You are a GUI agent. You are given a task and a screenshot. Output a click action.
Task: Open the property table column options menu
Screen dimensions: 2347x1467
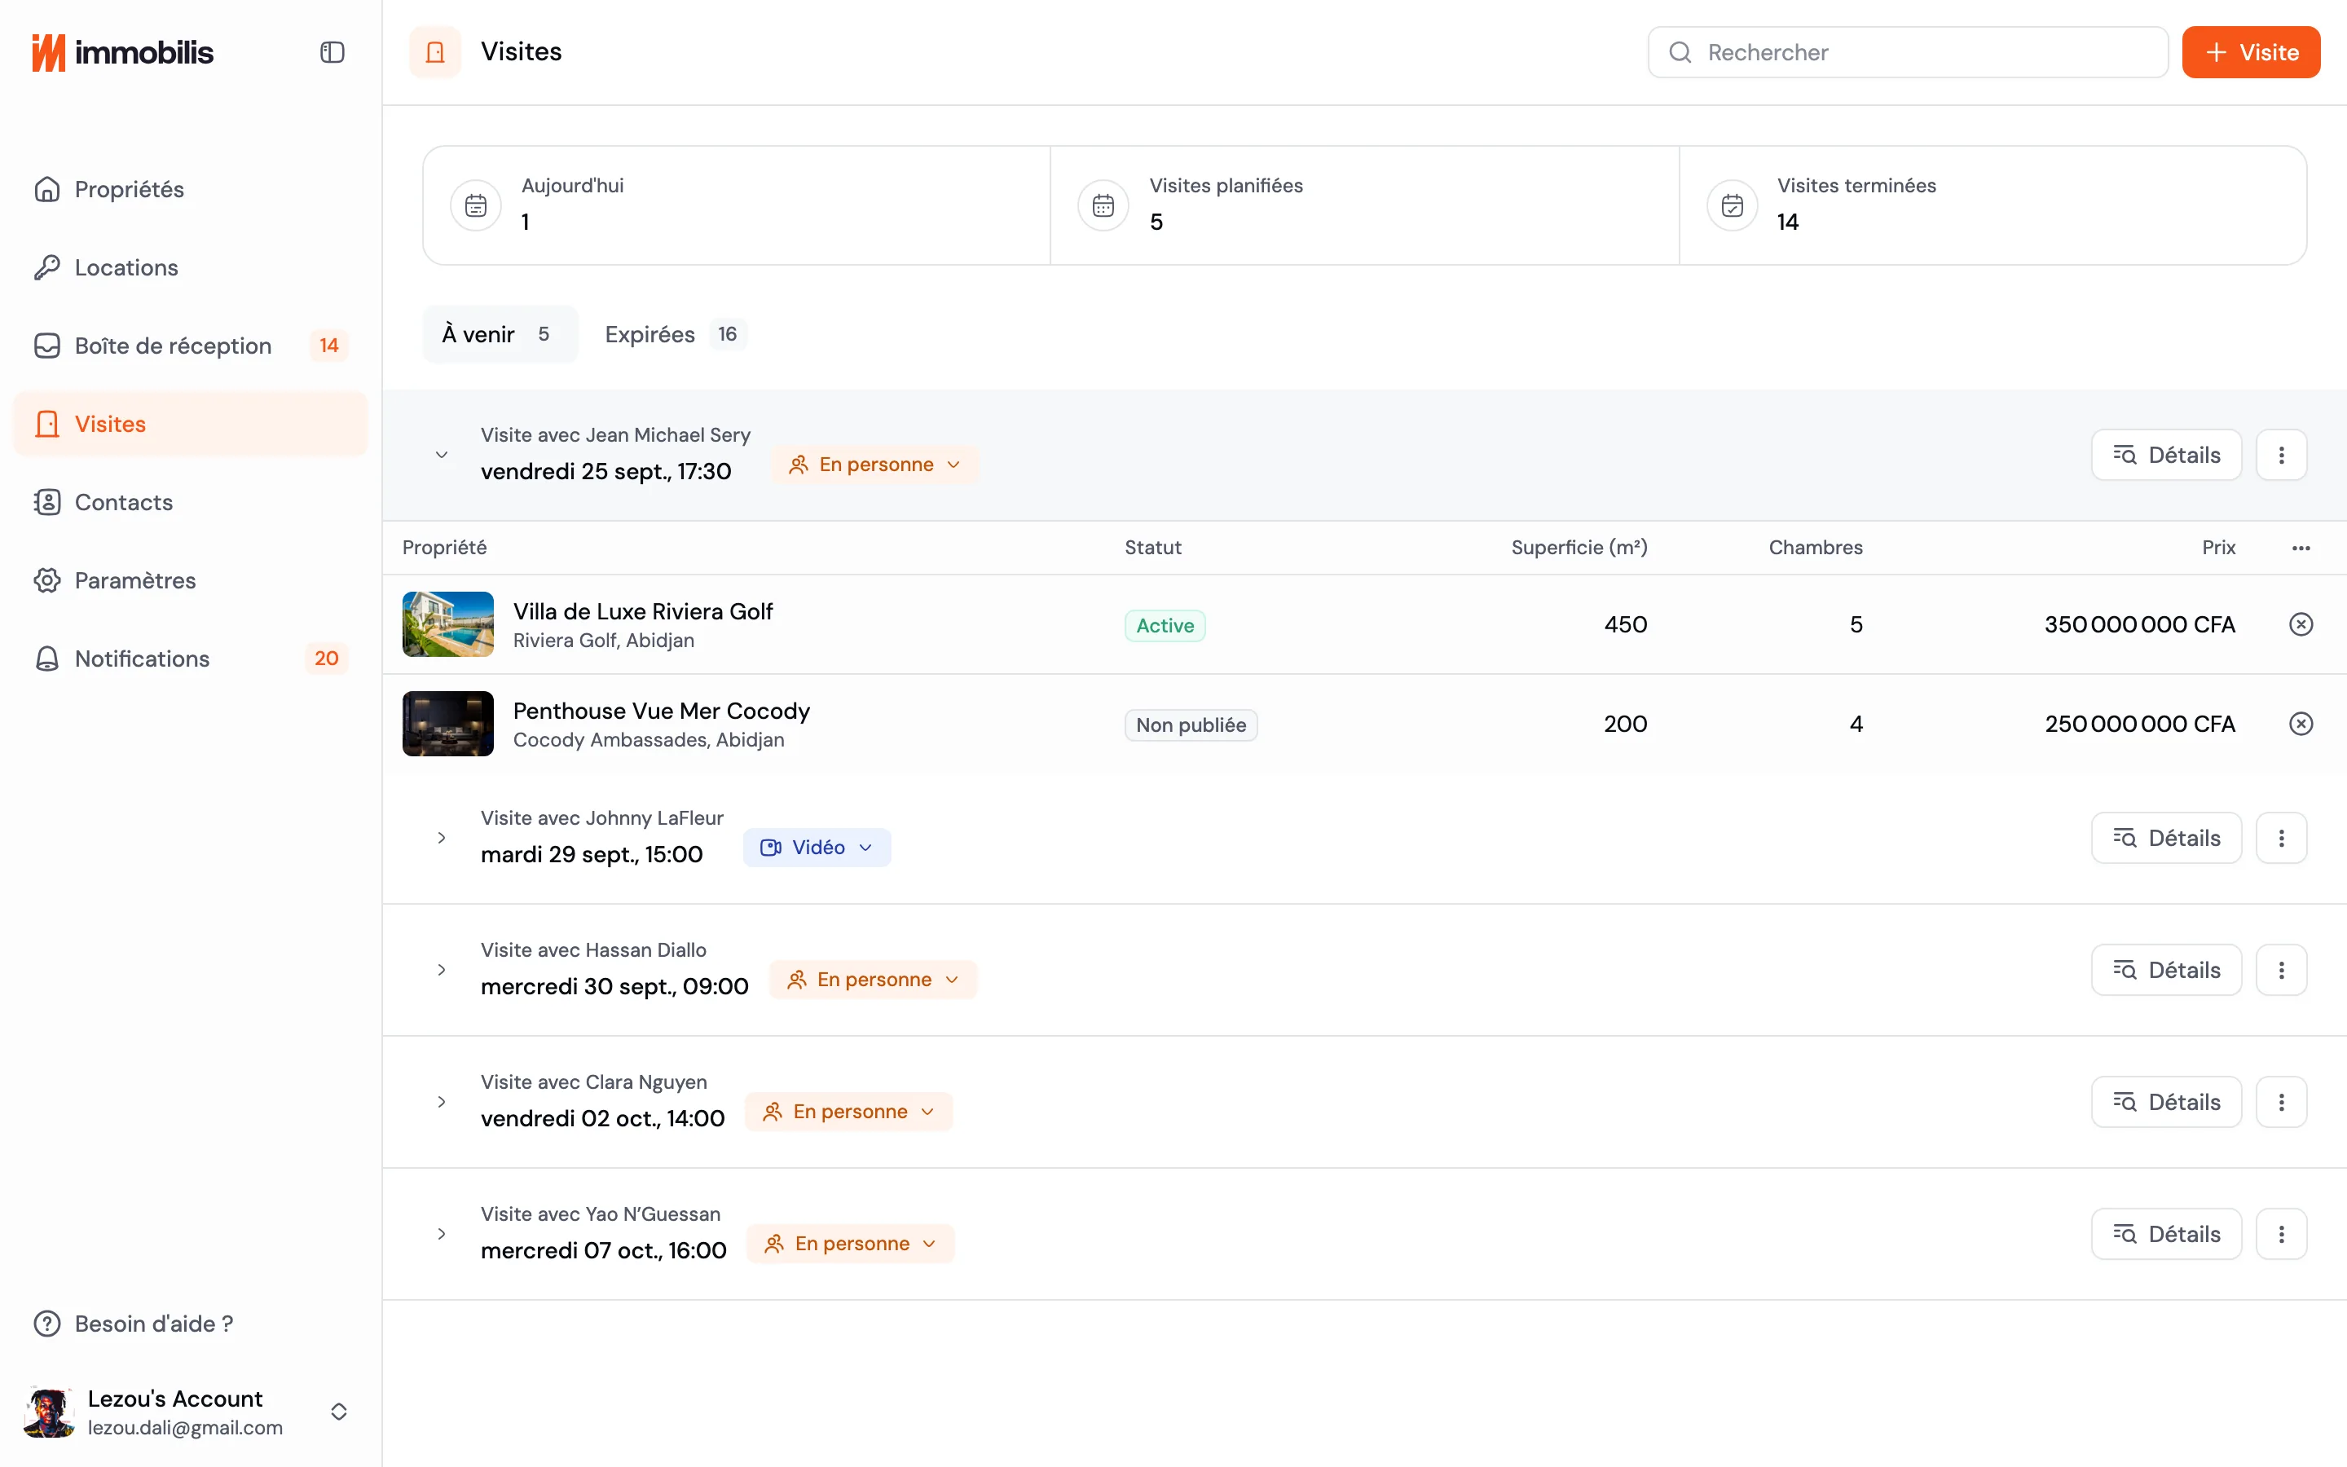[x=2301, y=548]
